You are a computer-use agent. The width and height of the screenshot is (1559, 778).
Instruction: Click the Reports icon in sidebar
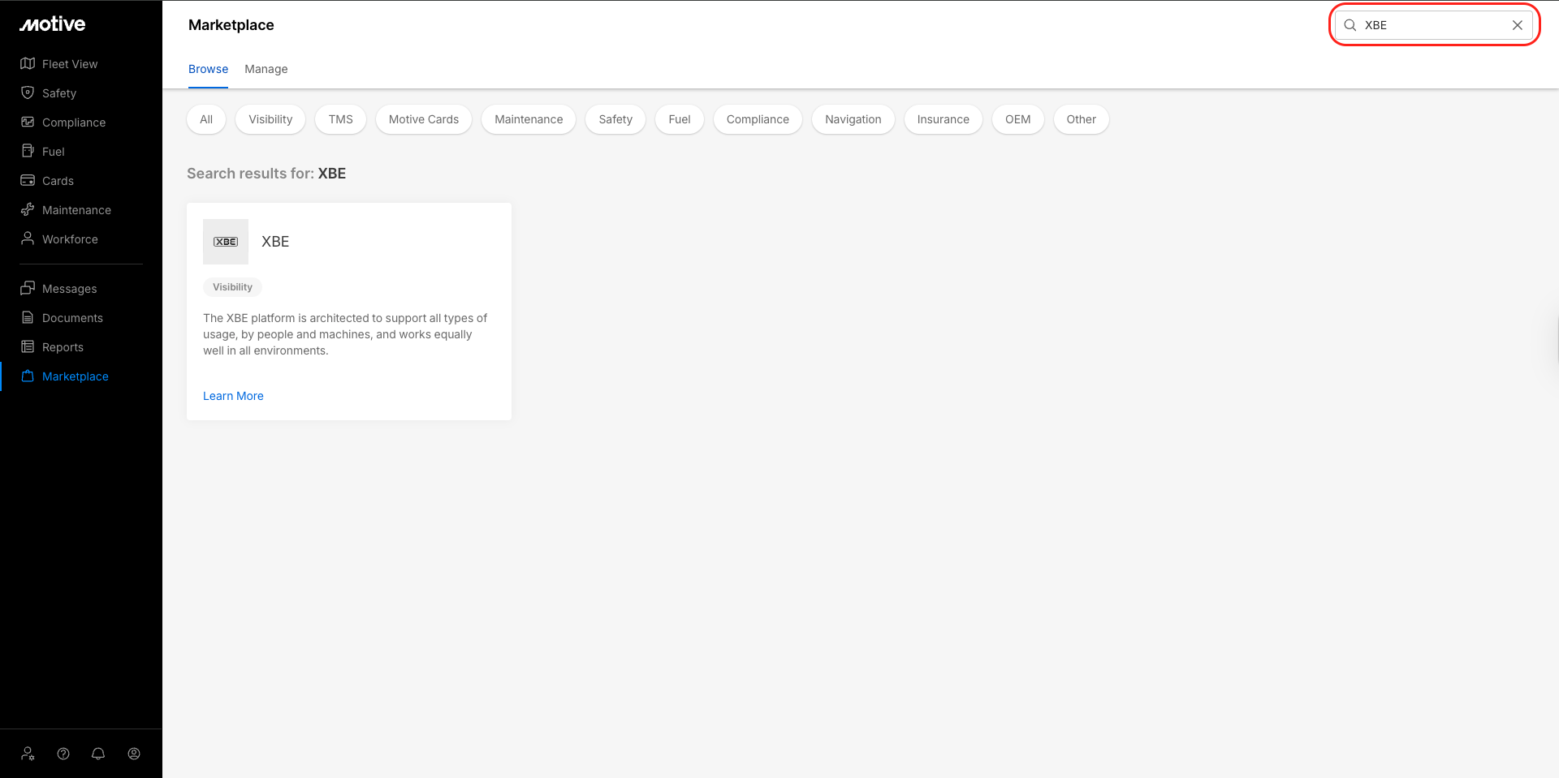28,346
